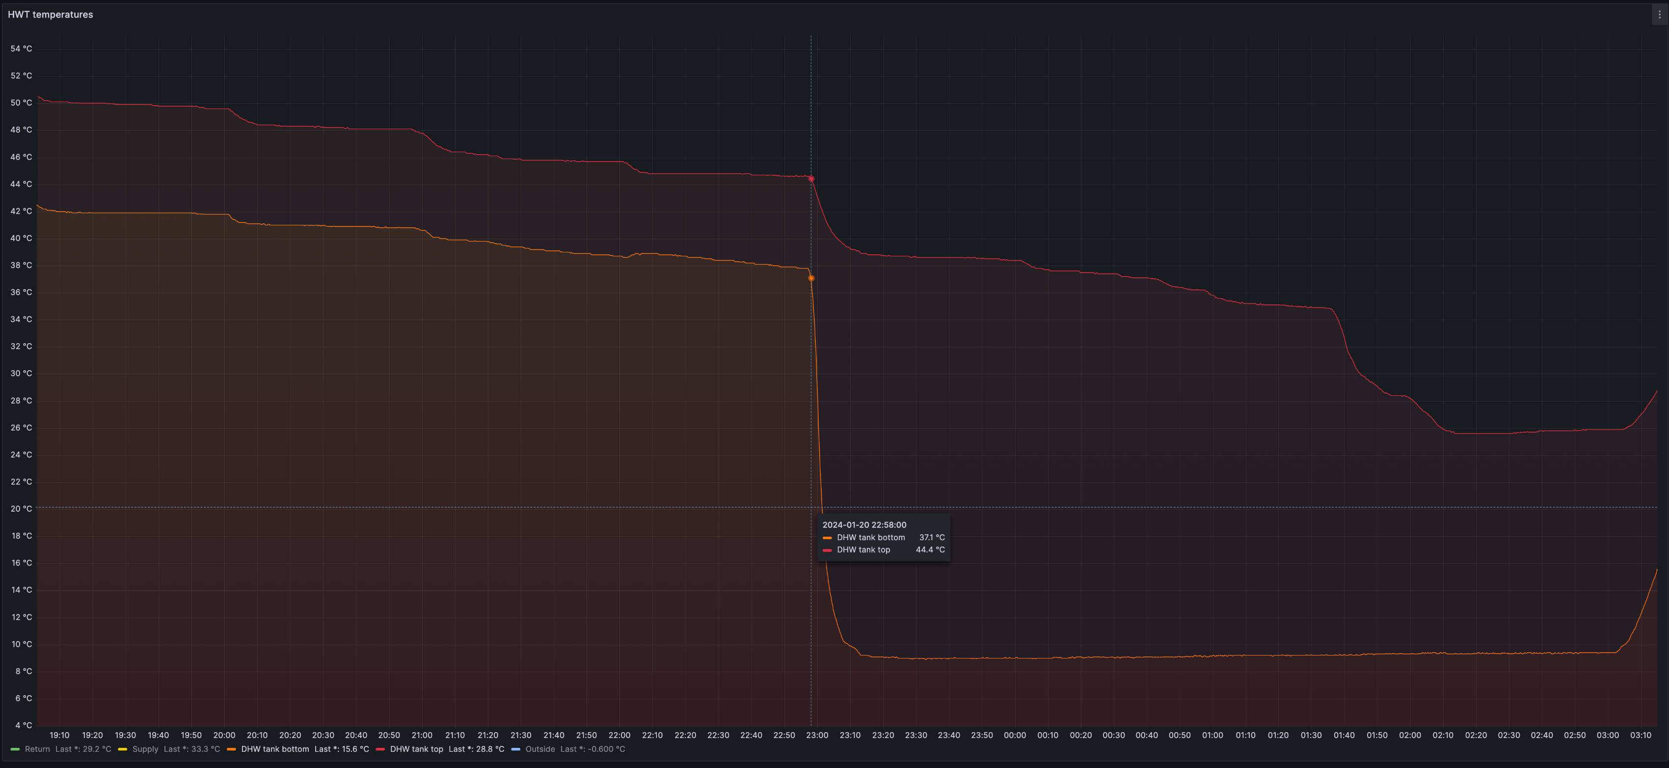The width and height of the screenshot is (1669, 768).
Task: Click the yellow Supply series color marker
Action: [x=122, y=749]
